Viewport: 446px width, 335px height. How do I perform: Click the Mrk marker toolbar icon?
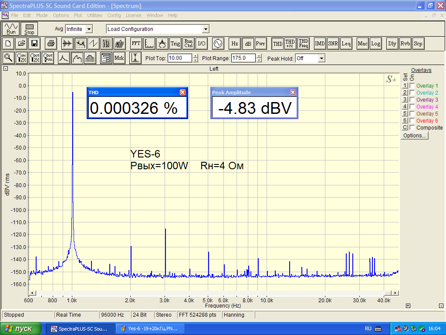(119, 58)
